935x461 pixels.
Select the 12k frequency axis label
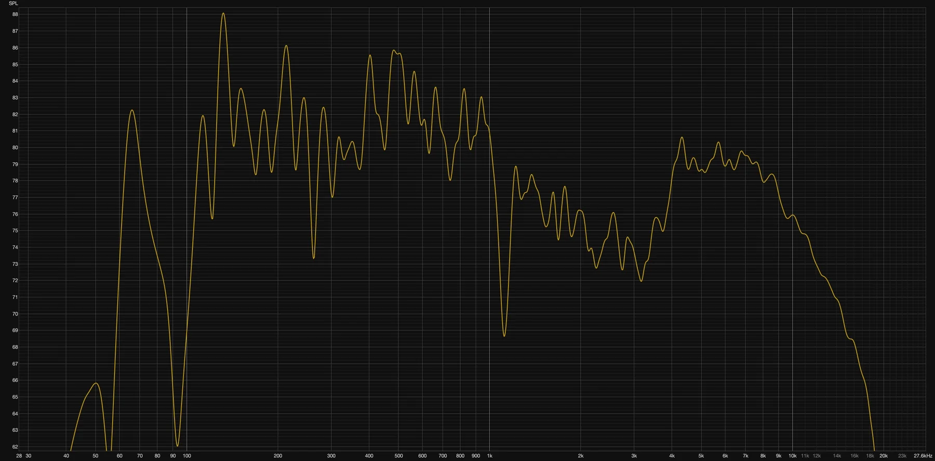pos(817,456)
